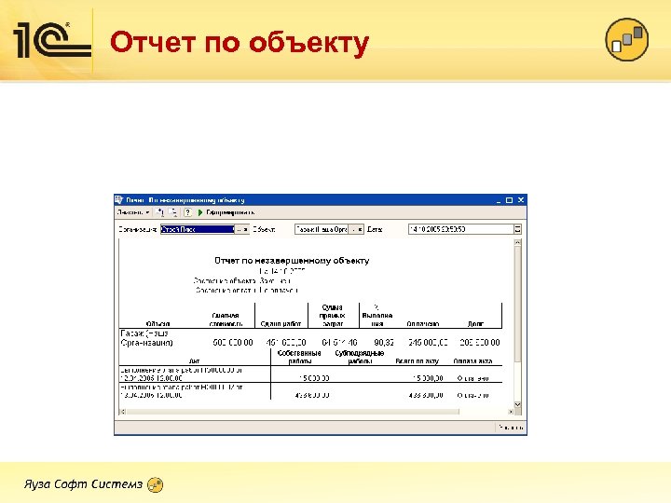Maximize the report window

click(x=509, y=199)
